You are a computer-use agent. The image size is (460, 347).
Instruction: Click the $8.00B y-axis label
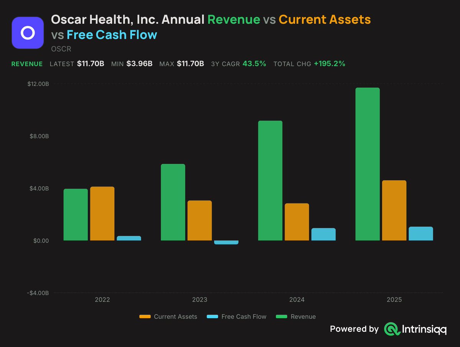coord(39,136)
